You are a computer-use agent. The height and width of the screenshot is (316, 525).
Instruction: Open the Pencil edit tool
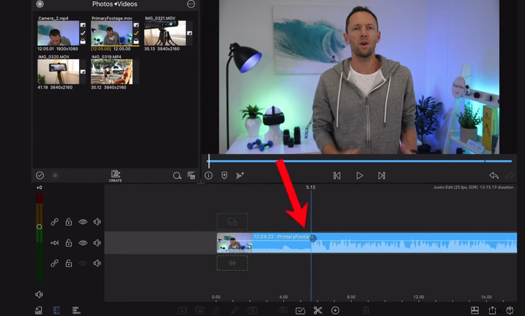click(x=235, y=310)
